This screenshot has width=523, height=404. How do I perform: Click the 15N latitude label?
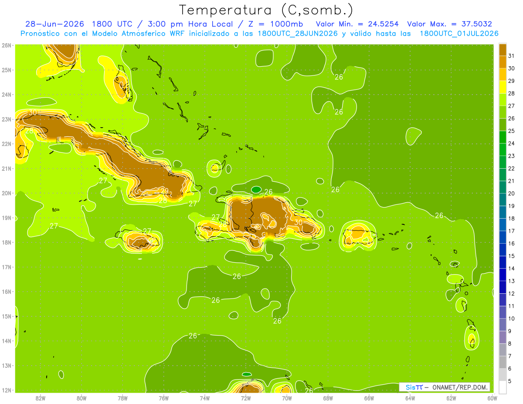pyautogui.click(x=6, y=316)
